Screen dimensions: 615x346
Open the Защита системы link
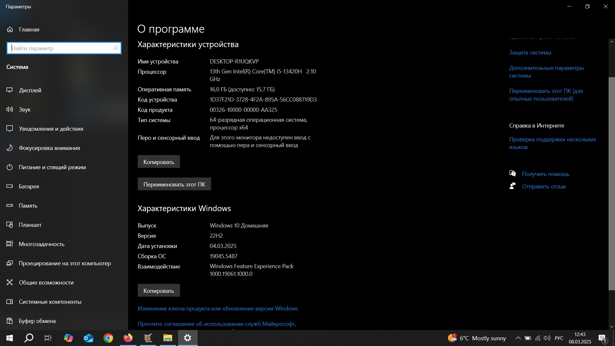pos(530,53)
